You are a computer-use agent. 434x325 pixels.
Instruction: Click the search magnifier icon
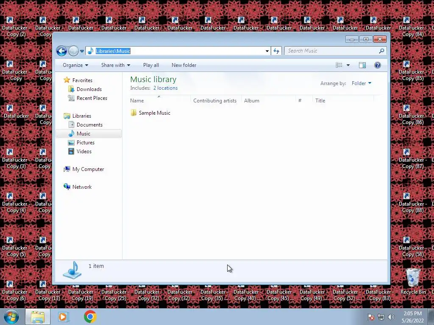click(382, 51)
